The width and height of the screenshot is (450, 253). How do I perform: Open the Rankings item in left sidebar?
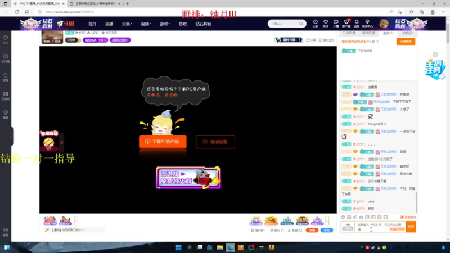tap(6, 58)
